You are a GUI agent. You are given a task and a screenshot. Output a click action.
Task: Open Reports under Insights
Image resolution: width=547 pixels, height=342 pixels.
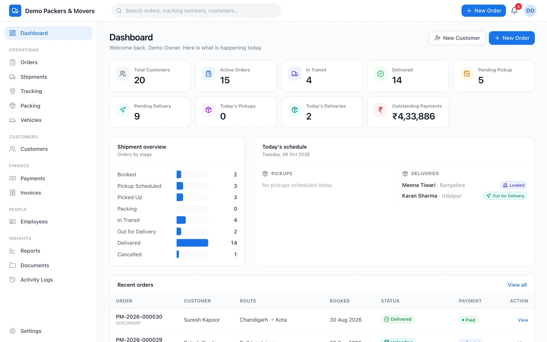point(48,251)
